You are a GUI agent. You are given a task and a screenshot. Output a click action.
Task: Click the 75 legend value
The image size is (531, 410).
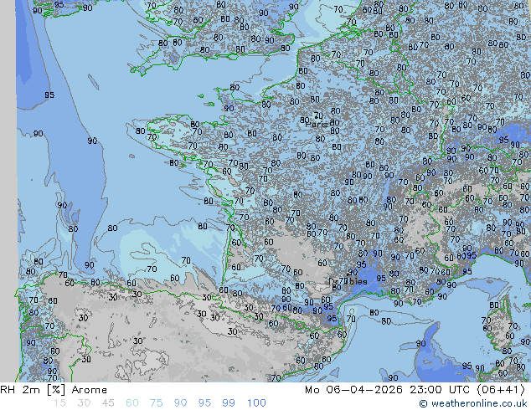point(157,403)
